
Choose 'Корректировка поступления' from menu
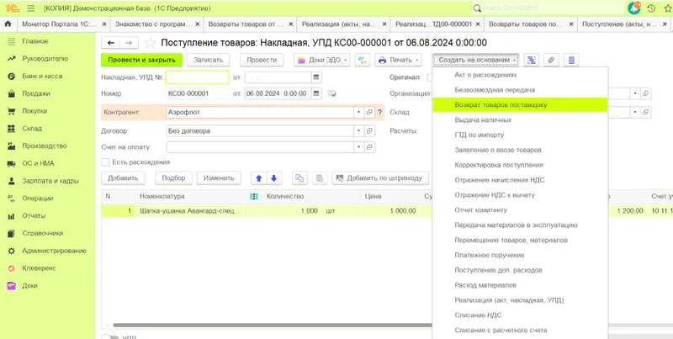click(499, 165)
